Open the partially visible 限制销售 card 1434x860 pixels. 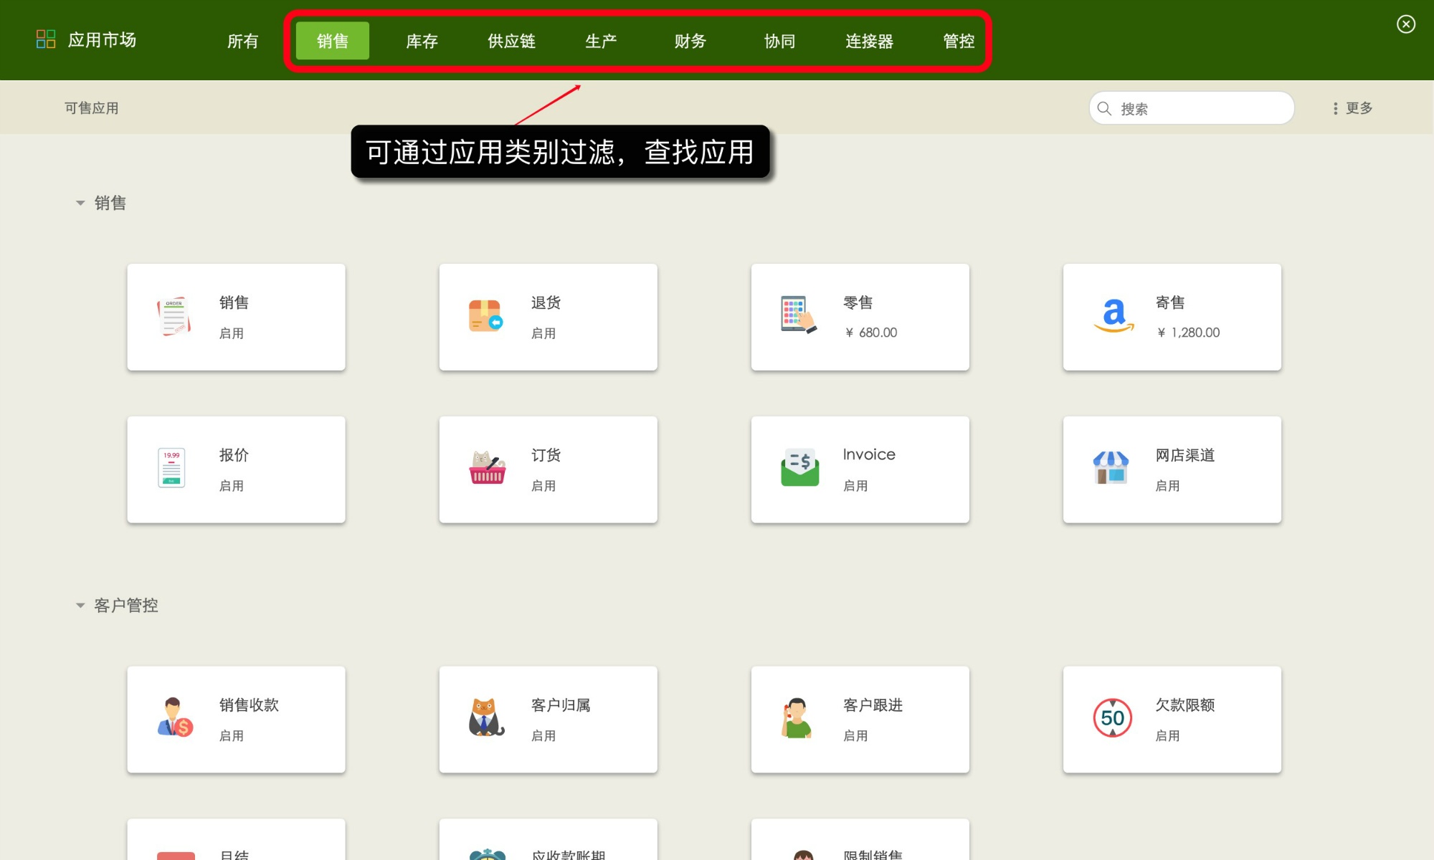point(860,839)
